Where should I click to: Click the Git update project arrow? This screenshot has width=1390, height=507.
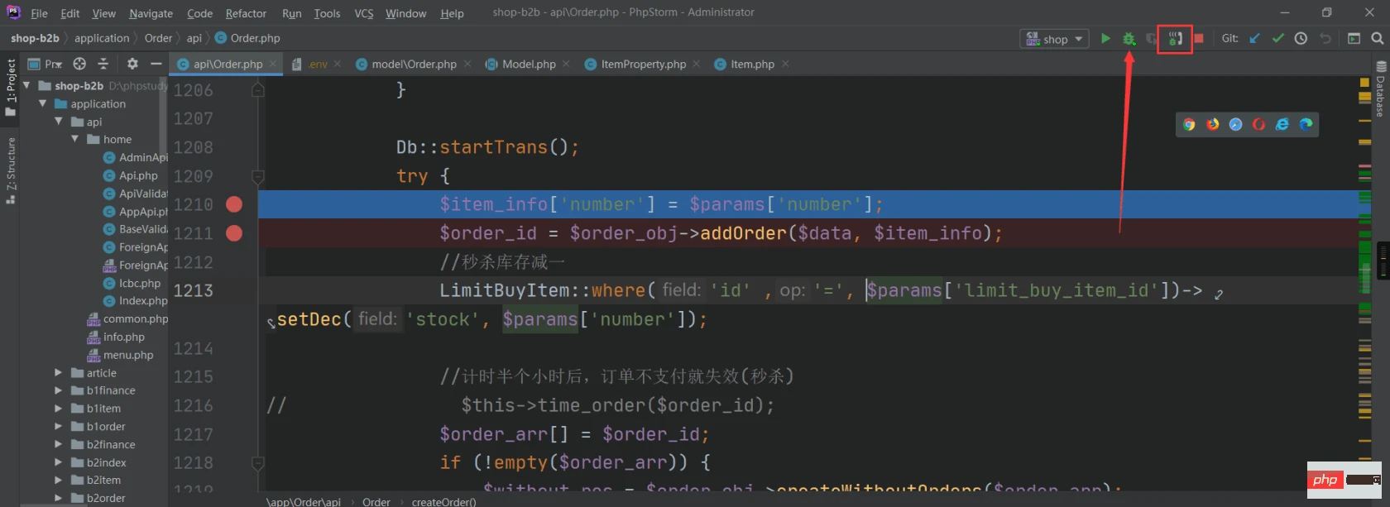(1255, 39)
